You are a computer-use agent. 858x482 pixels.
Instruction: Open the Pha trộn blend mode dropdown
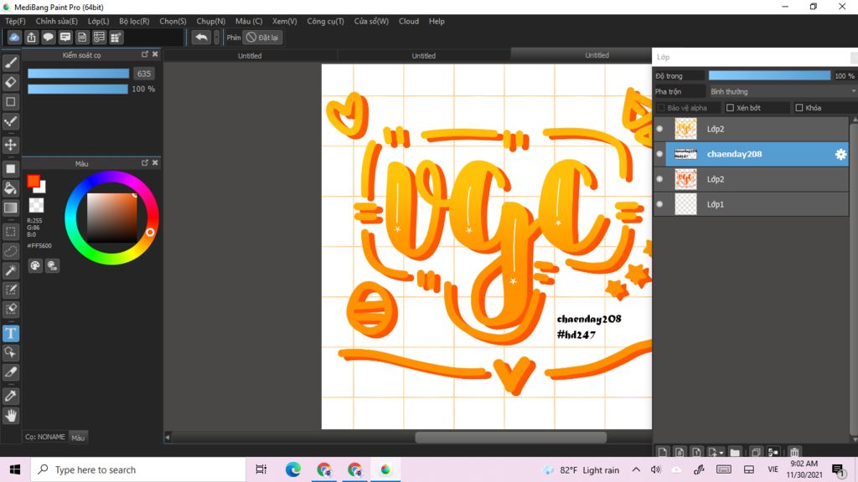pyautogui.click(x=782, y=91)
